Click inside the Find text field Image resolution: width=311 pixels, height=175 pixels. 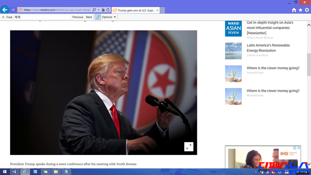click(42, 17)
